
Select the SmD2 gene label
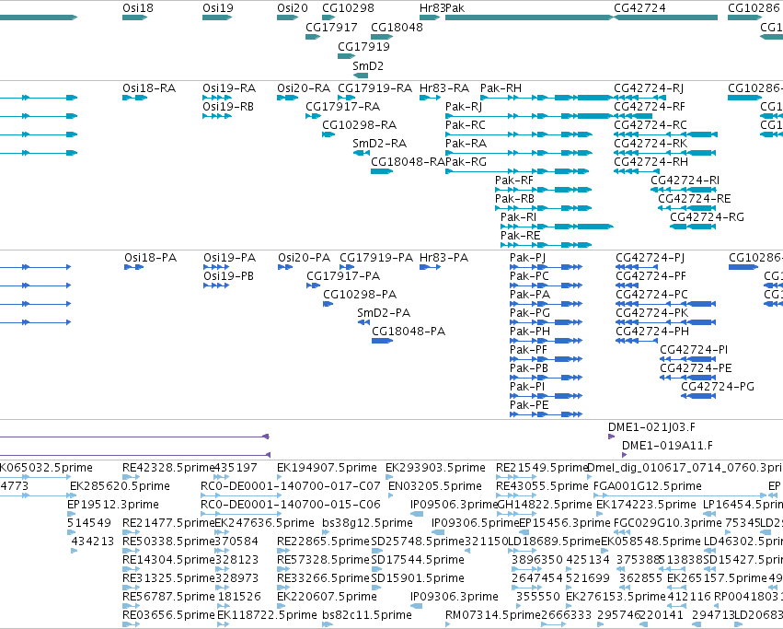tap(368, 66)
